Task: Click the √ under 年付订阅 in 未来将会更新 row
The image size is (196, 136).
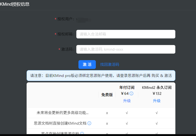Action: (127, 113)
